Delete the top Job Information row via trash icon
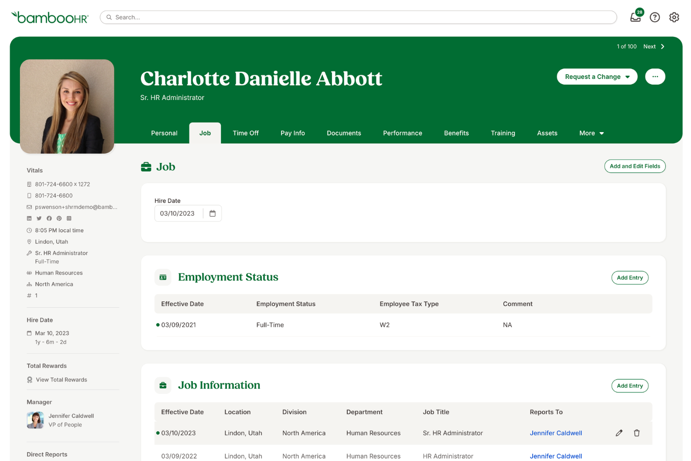The height and width of the screenshot is (461, 691). [637, 433]
